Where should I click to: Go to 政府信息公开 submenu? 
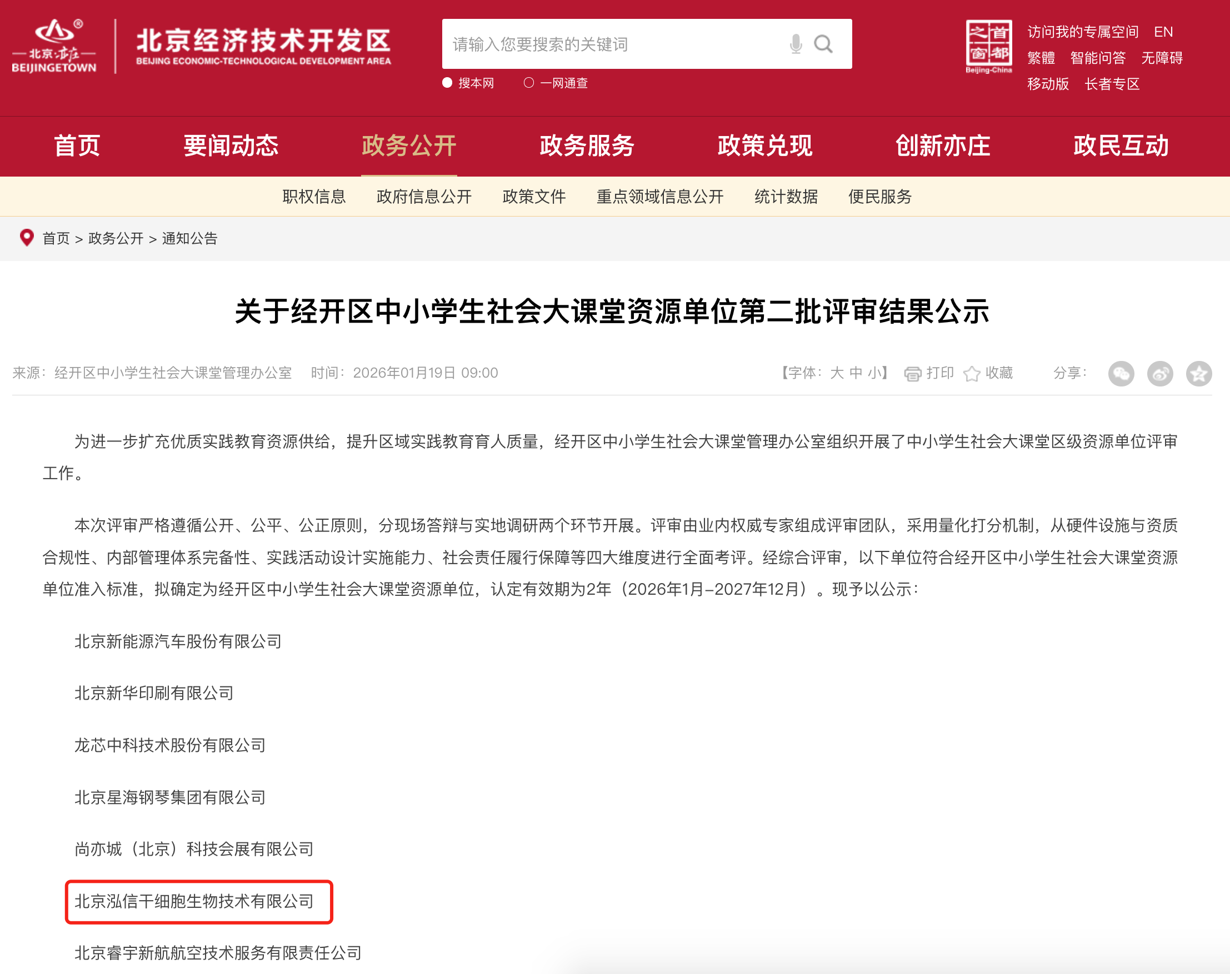pyautogui.click(x=424, y=197)
